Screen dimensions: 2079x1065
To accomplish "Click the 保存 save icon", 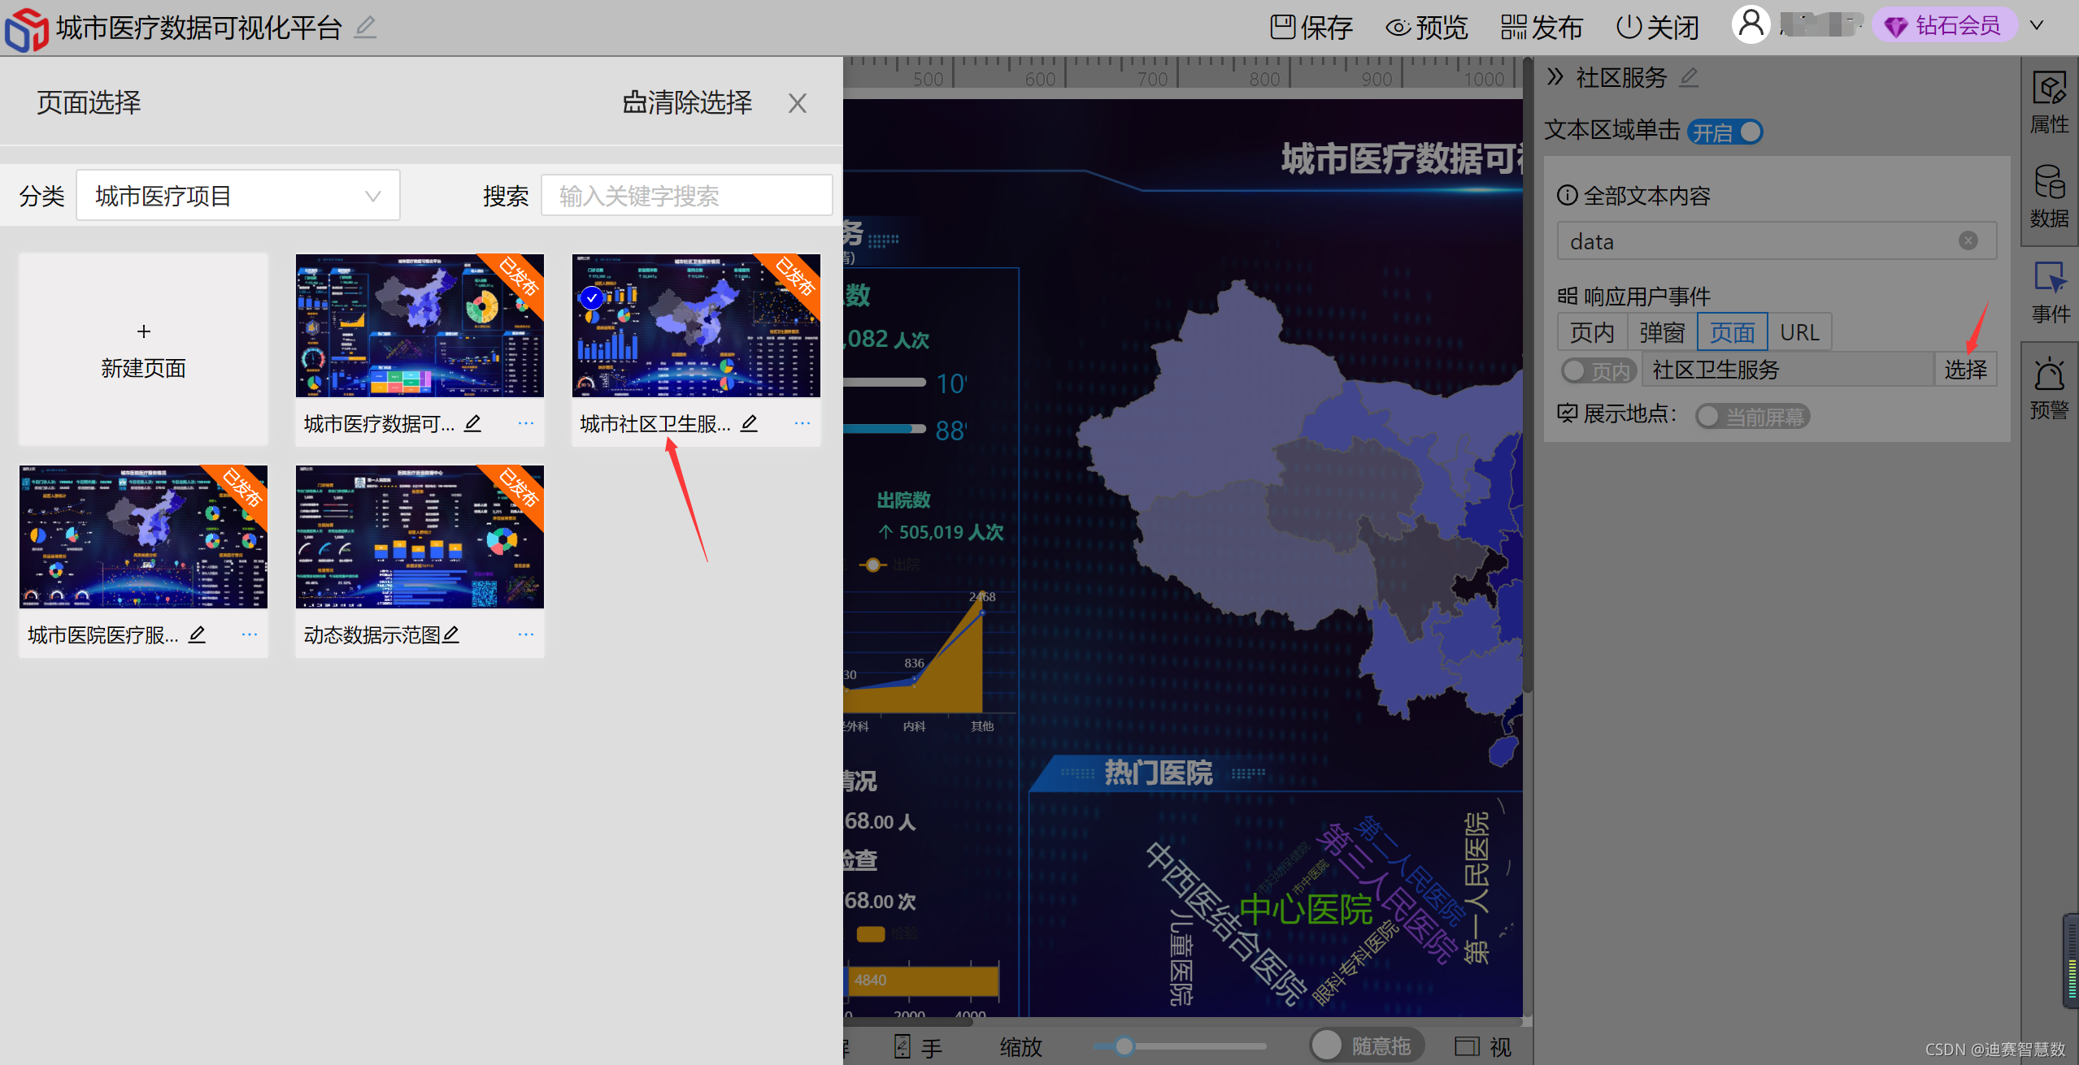I will point(1282,28).
